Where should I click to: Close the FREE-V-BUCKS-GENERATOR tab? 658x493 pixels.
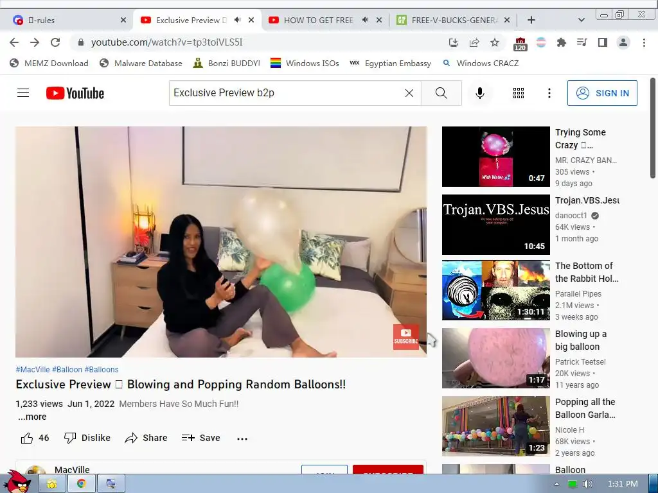(x=507, y=20)
